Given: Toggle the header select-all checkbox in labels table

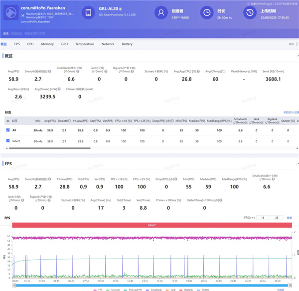Looking at the screenshot, I should [x=7, y=120].
